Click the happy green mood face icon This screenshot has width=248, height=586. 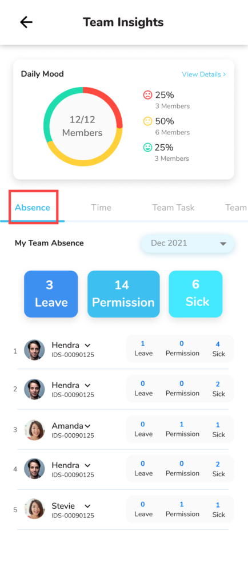point(147,147)
